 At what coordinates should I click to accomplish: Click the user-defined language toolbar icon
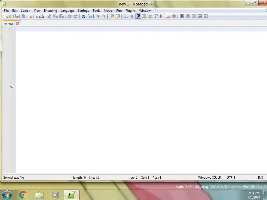(x=144, y=16)
